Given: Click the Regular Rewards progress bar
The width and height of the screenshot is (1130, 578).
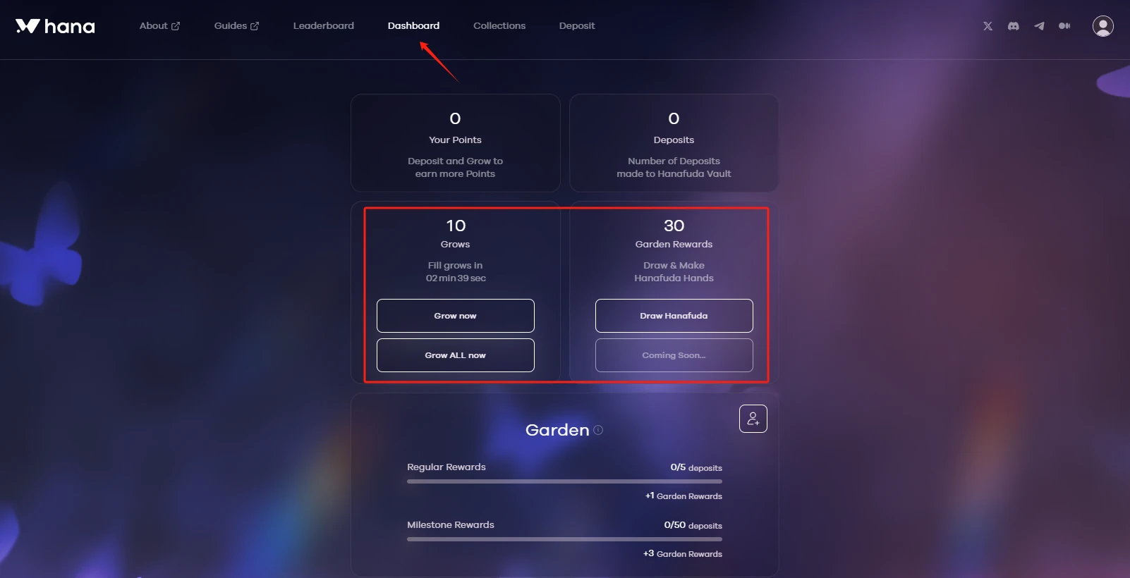Looking at the screenshot, I should 564,481.
